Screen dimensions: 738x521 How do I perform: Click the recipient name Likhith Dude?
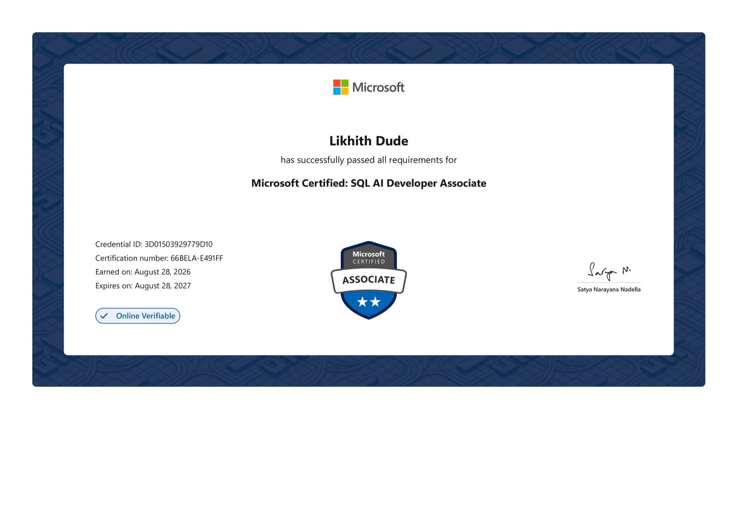[369, 141]
